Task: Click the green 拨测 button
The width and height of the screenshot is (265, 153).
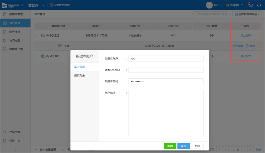Action: point(170,146)
